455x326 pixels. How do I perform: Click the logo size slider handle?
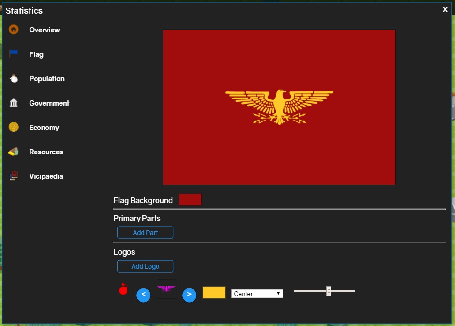point(328,291)
